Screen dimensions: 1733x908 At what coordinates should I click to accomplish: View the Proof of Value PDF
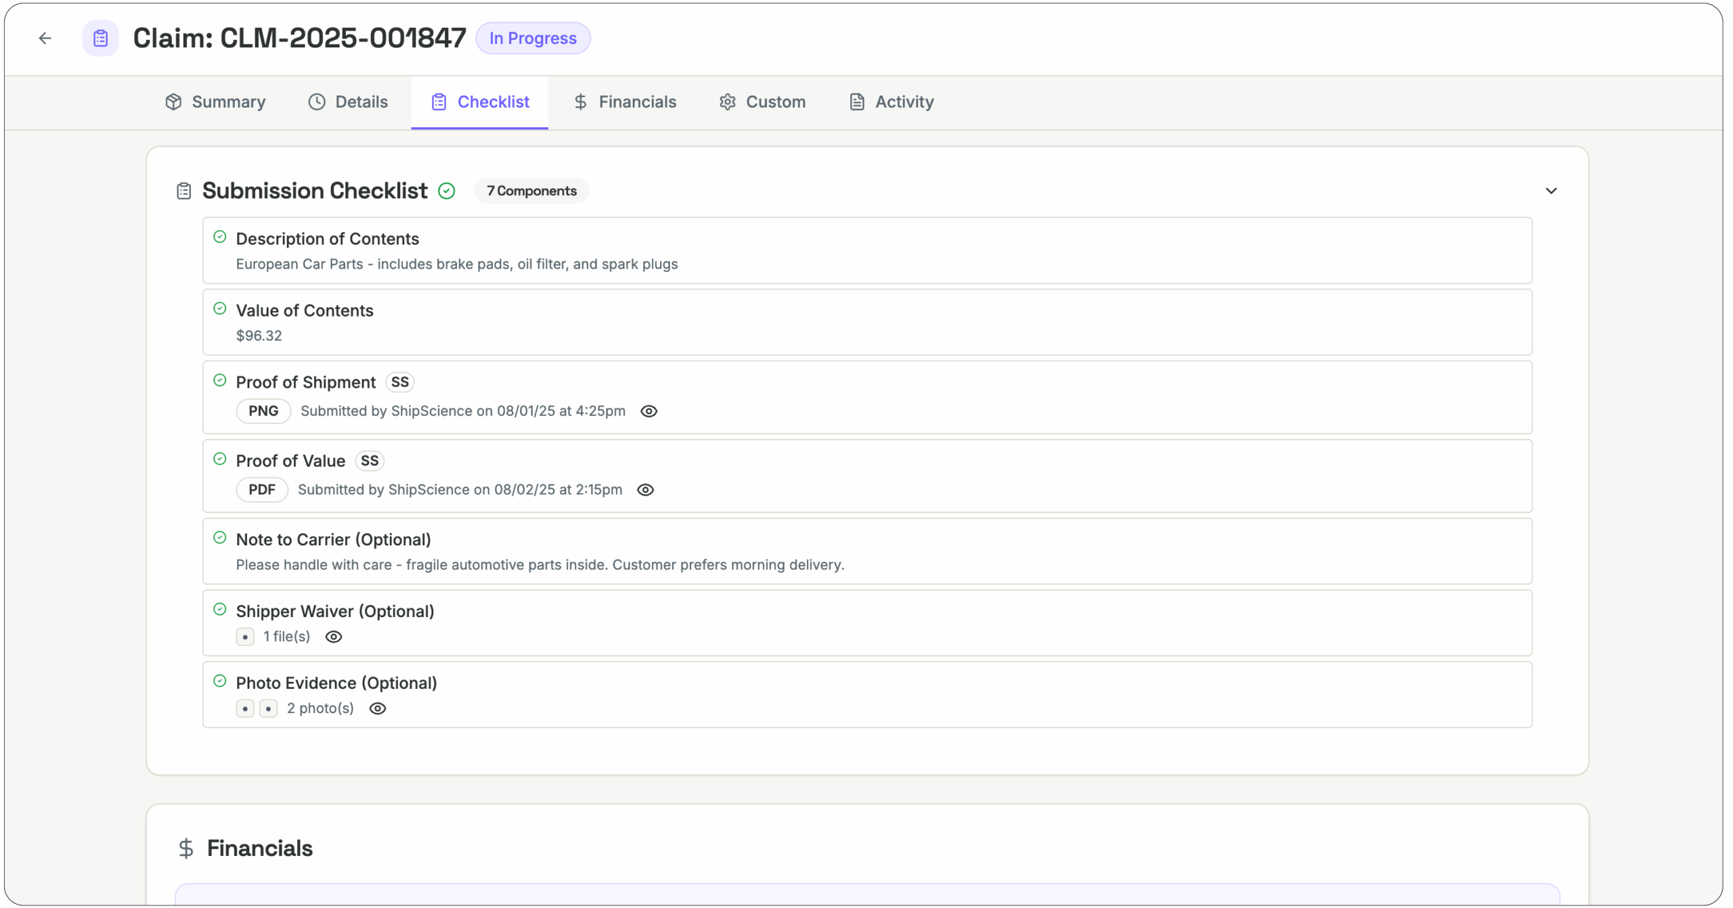(645, 490)
